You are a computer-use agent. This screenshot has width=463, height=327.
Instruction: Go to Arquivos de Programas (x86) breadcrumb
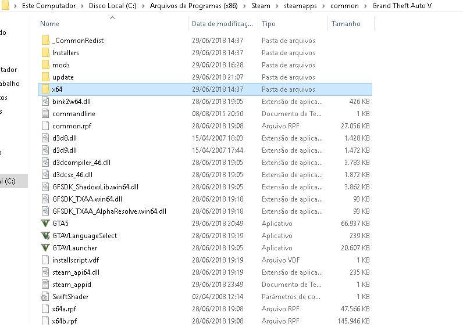194,6
